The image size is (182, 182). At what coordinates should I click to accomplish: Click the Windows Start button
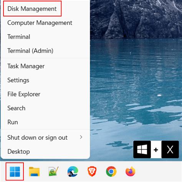15,172
